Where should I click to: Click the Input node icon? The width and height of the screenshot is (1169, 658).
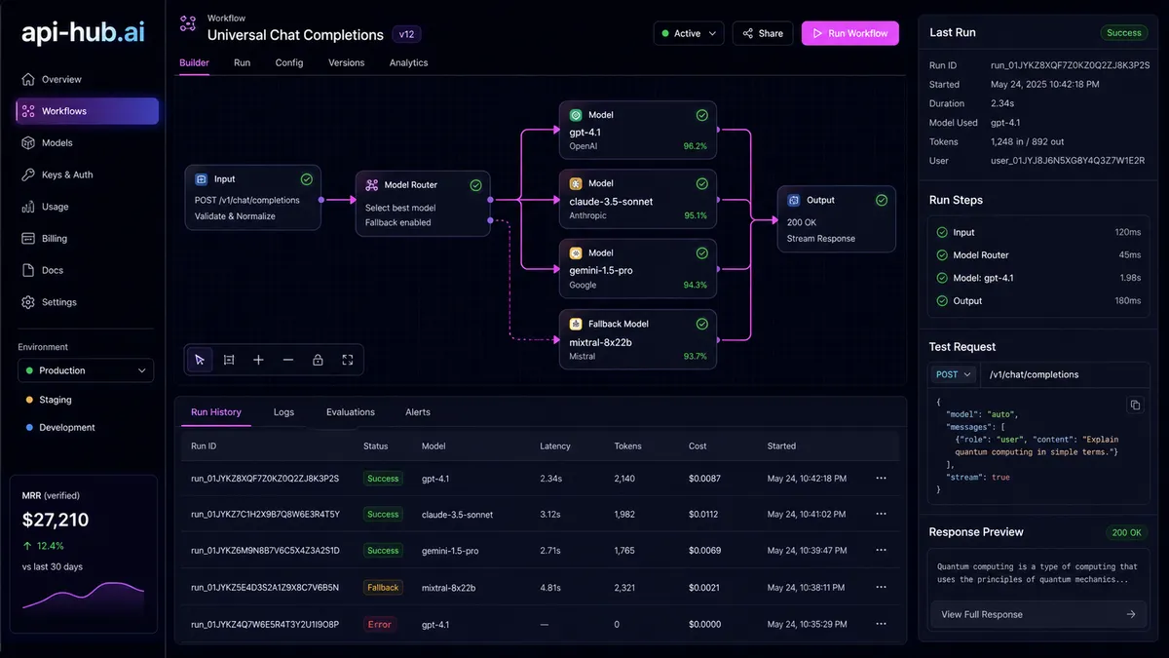pos(201,179)
